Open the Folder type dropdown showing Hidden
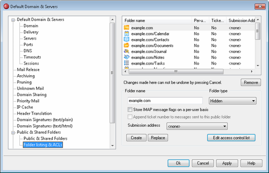This screenshot has height=173, width=269. point(232,101)
